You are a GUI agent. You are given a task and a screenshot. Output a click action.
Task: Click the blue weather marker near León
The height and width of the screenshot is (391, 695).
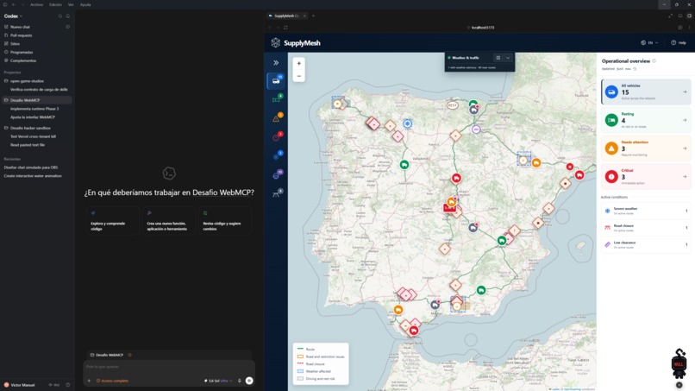pyautogui.click(x=407, y=123)
